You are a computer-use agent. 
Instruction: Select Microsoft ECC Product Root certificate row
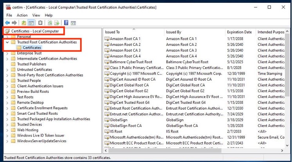click(195, 143)
